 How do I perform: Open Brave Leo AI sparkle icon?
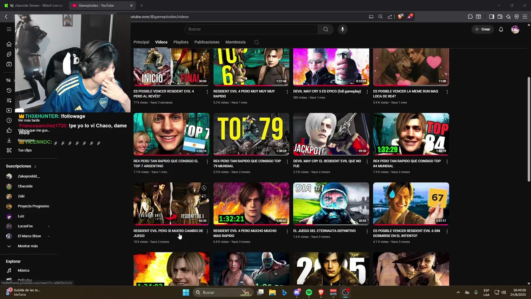pos(508,17)
